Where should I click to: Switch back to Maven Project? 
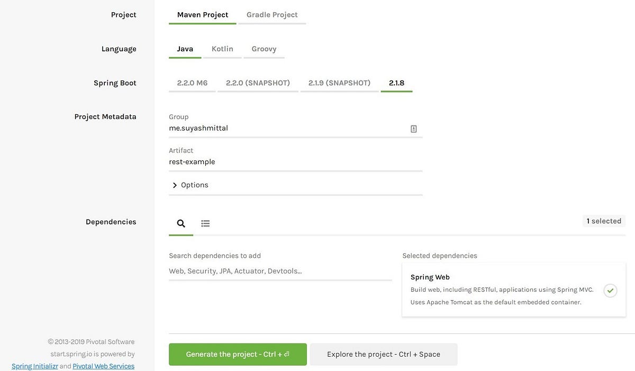[x=203, y=14]
